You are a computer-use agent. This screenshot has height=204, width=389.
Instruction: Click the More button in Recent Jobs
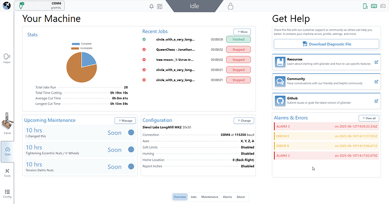click(242, 32)
